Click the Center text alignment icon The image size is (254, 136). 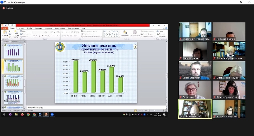pos(65,36)
